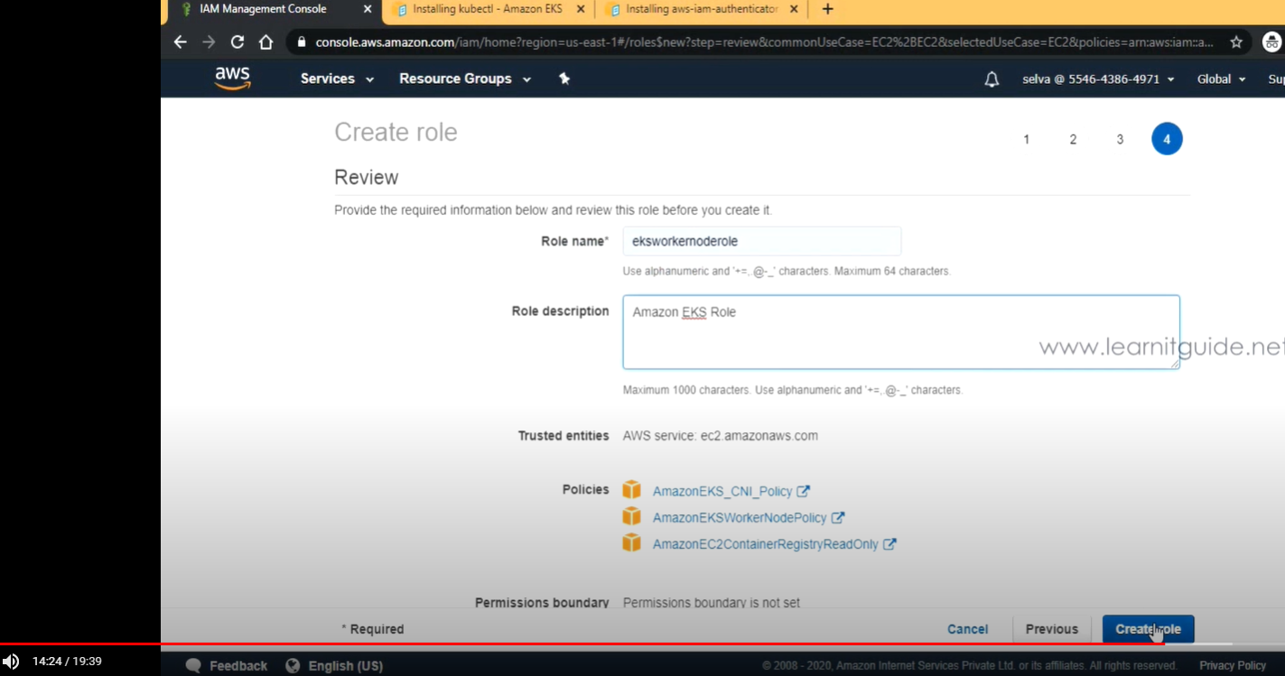Go to wizard step 3
The image size is (1285, 676).
1120,139
